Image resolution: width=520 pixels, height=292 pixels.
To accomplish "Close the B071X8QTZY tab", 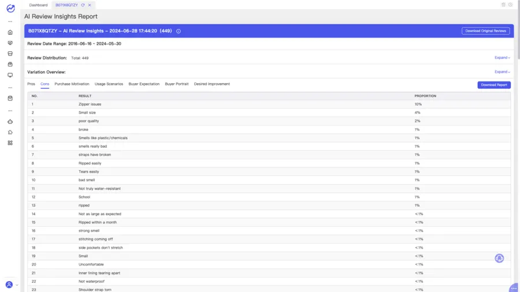I will [90, 5].
